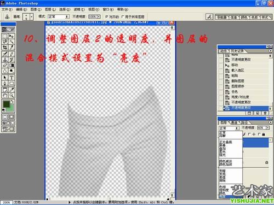274x205 pixels.
Task: Choose 正片叠底 from the blend mode list
Action: [x=226, y=142]
